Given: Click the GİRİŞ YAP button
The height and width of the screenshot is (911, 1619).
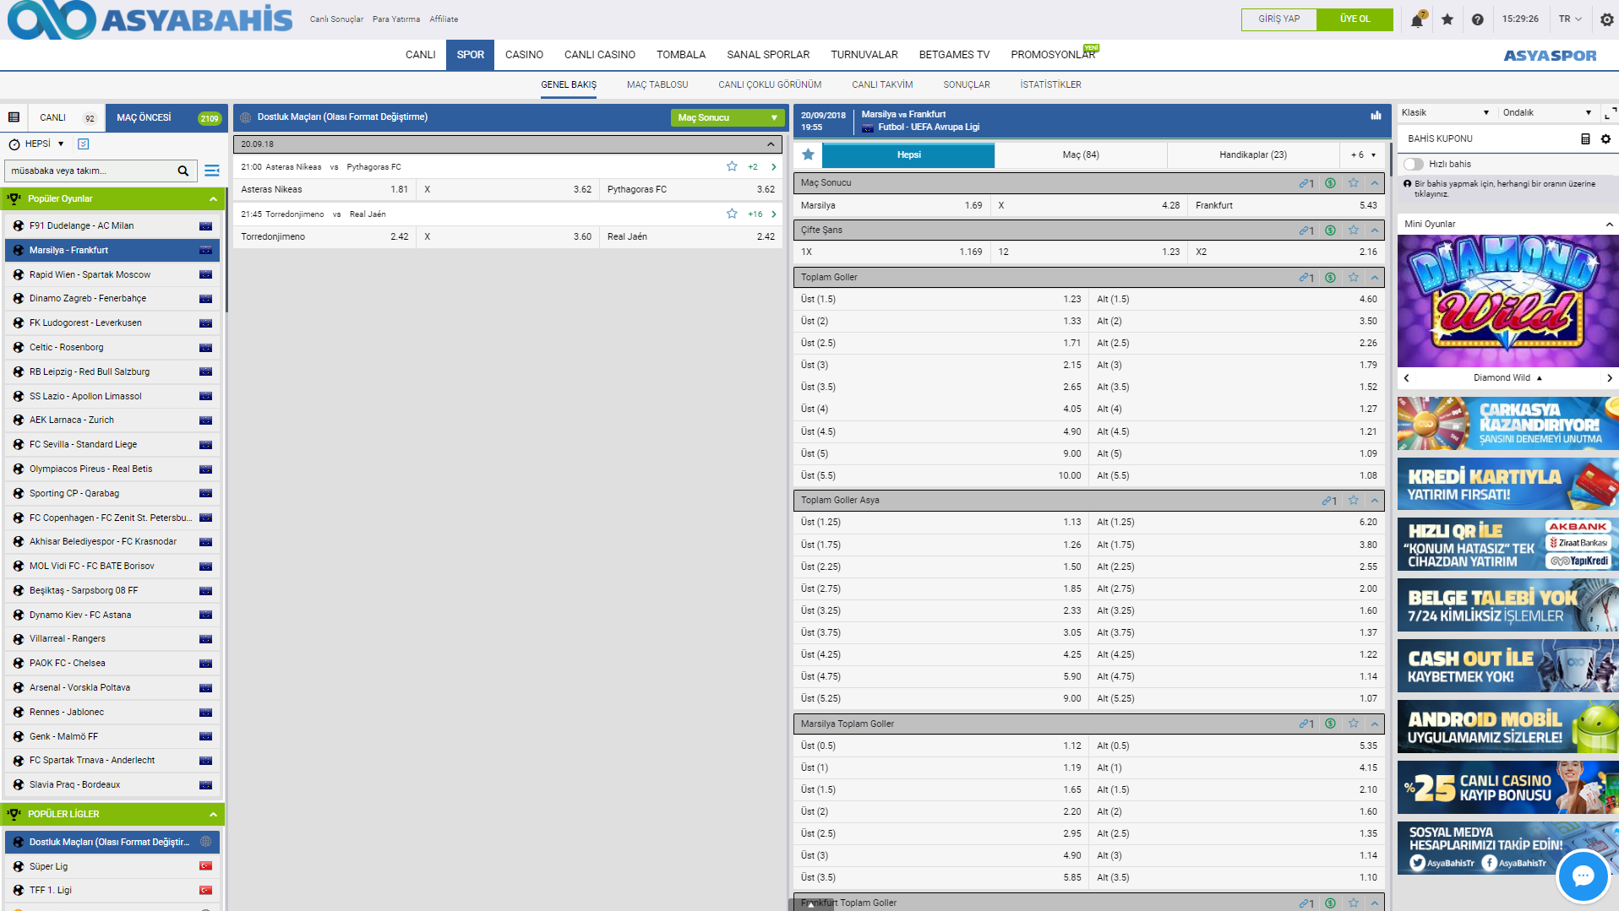Looking at the screenshot, I should point(1278,19).
